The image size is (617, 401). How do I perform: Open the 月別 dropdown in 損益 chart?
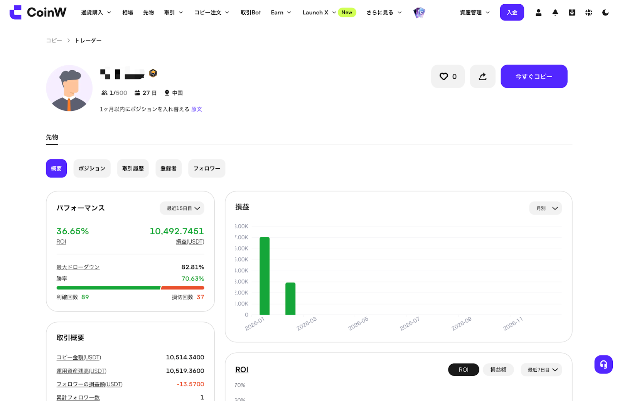[x=545, y=208]
